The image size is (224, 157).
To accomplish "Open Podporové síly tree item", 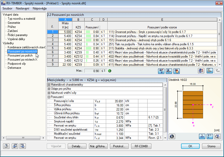I will click(17, 64).
